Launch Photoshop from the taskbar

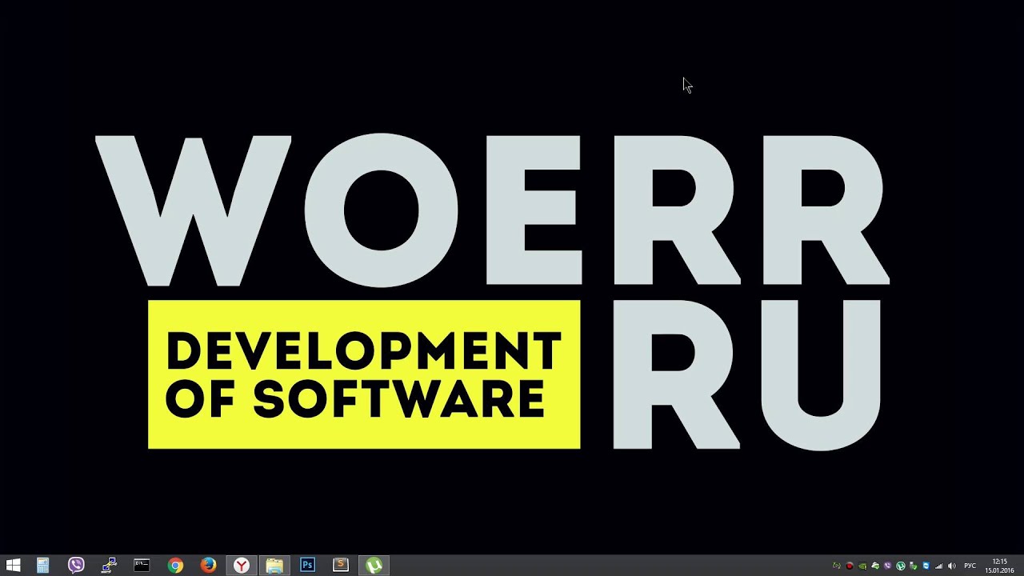pyautogui.click(x=307, y=566)
